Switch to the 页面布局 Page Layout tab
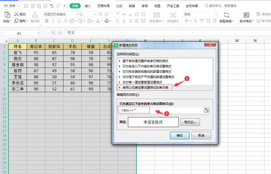The height and width of the screenshot is (174, 271). pyautogui.click(x=103, y=6)
